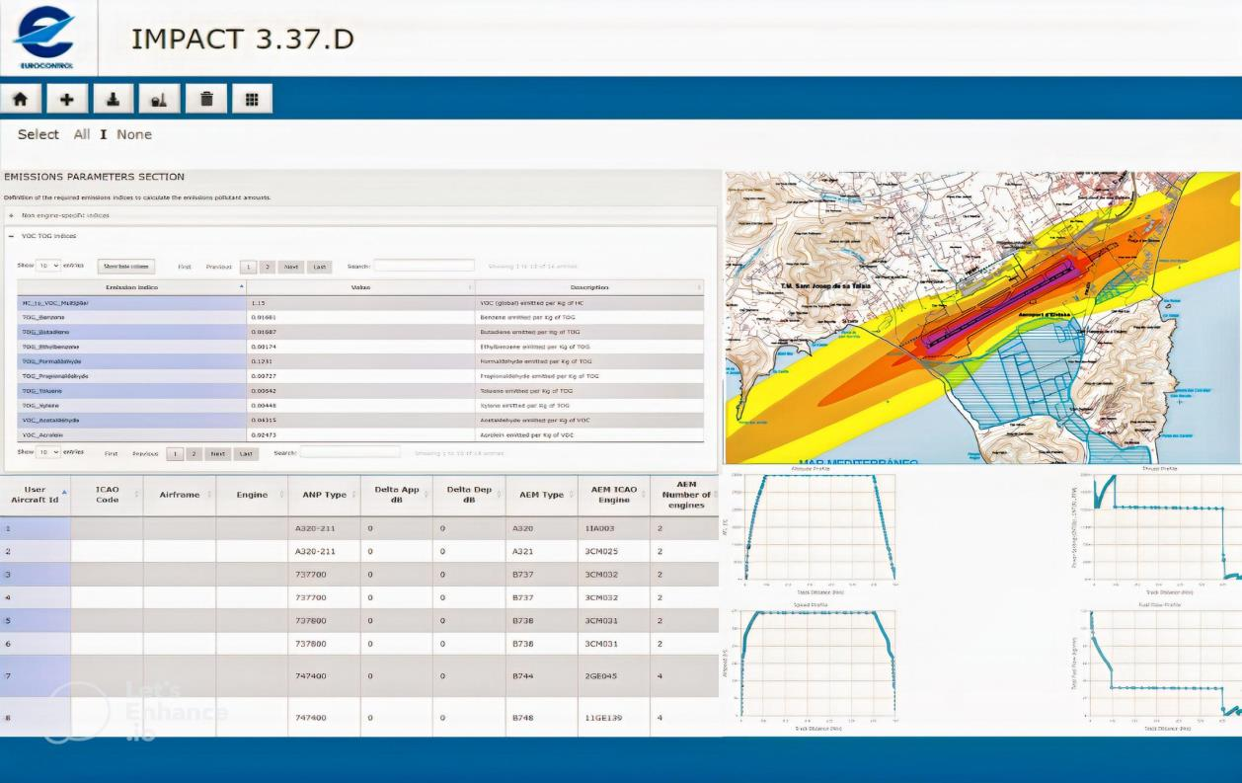Viewport: 1242px width, 783px height.
Task: Click the trash can delete icon
Action: 206,99
